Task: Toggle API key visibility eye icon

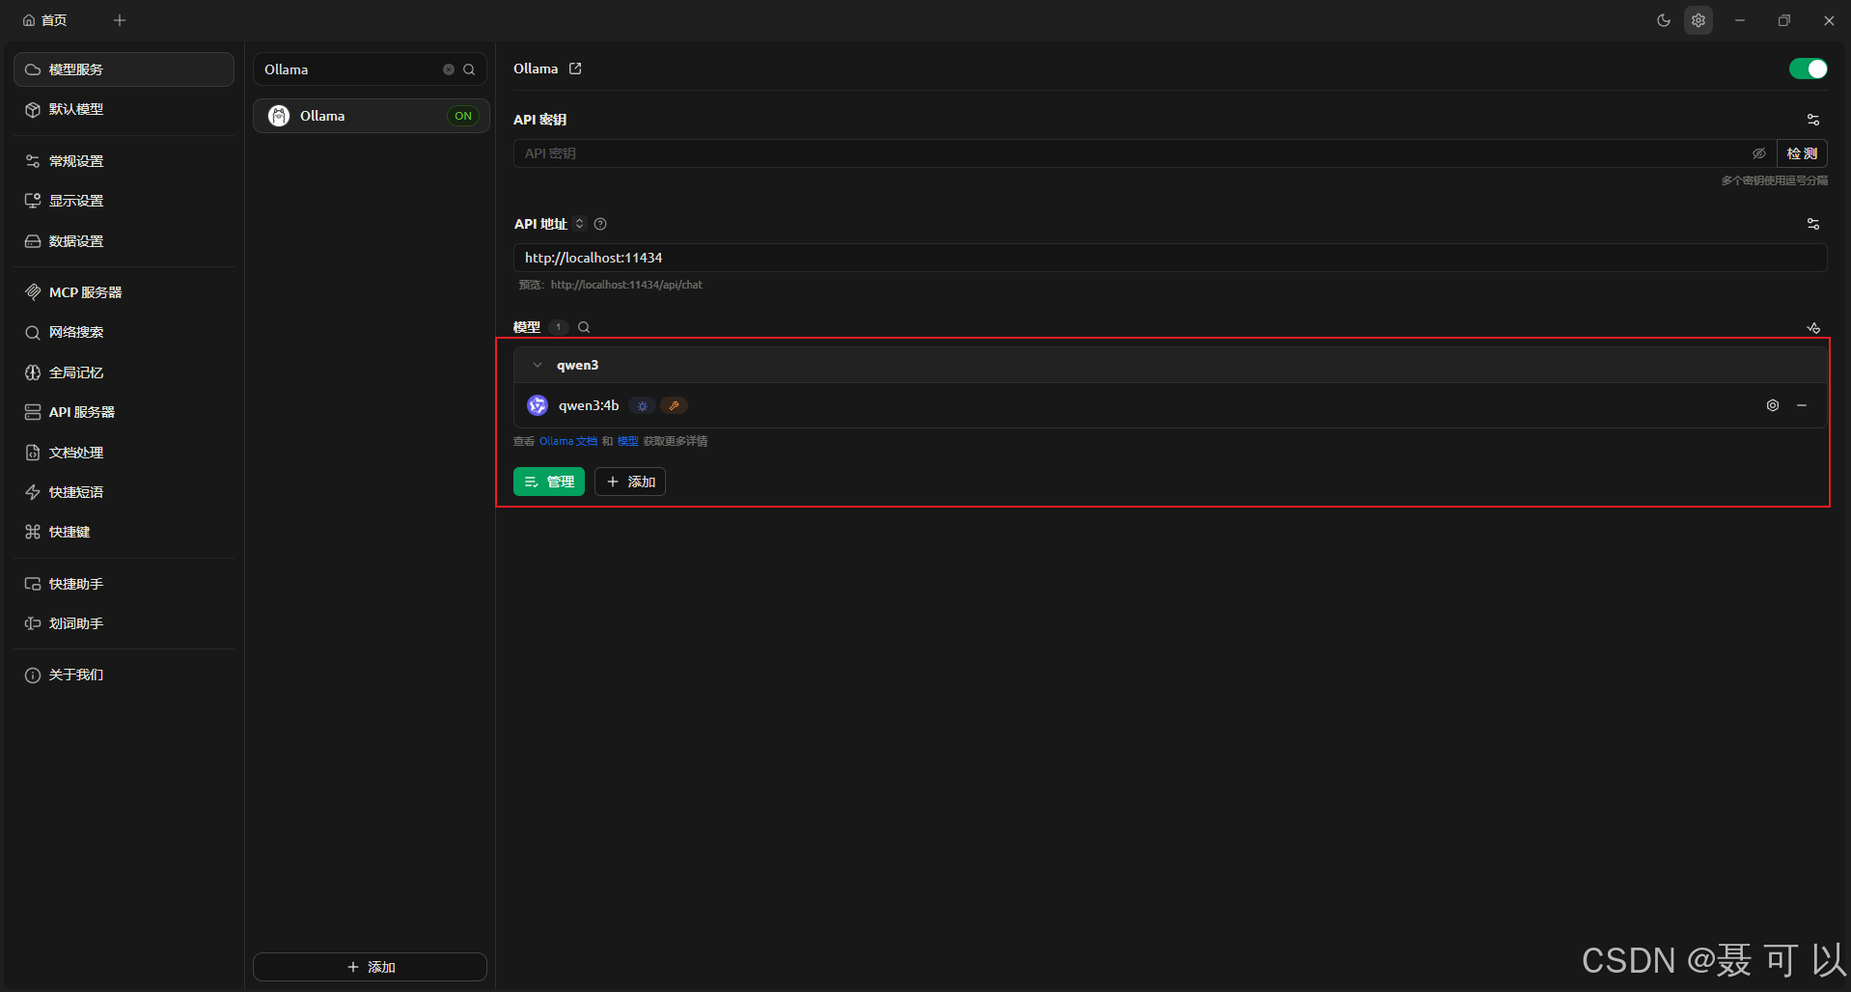Action: pyautogui.click(x=1759, y=153)
